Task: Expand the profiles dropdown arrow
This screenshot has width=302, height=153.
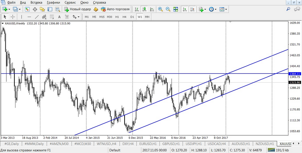Action: tap(20, 9)
